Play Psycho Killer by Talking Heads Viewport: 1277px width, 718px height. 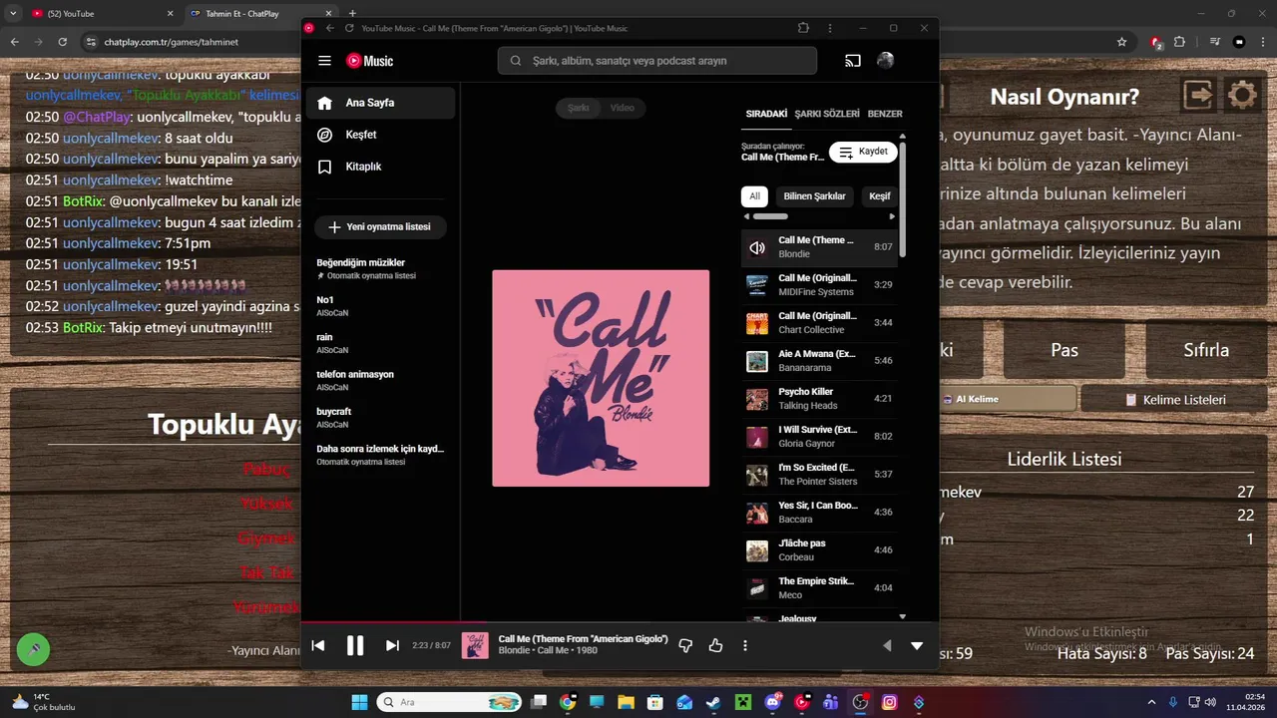[x=819, y=399]
